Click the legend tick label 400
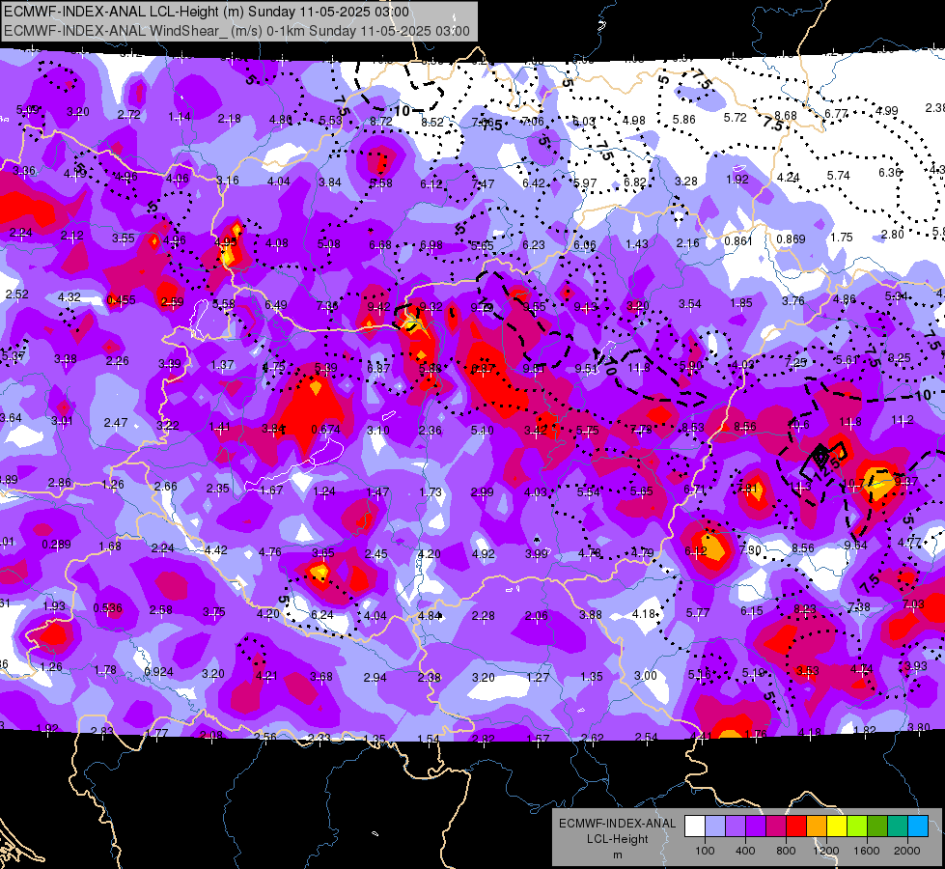The image size is (945, 869). pos(745,851)
